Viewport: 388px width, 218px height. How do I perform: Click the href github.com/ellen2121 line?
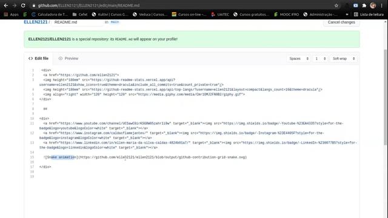coord(81,75)
